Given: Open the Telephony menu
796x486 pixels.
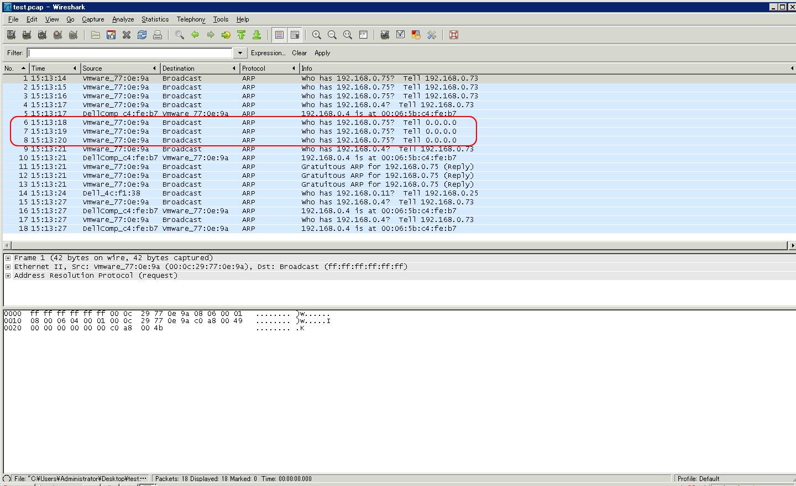Looking at the screenshot, I should pos(191,19).
